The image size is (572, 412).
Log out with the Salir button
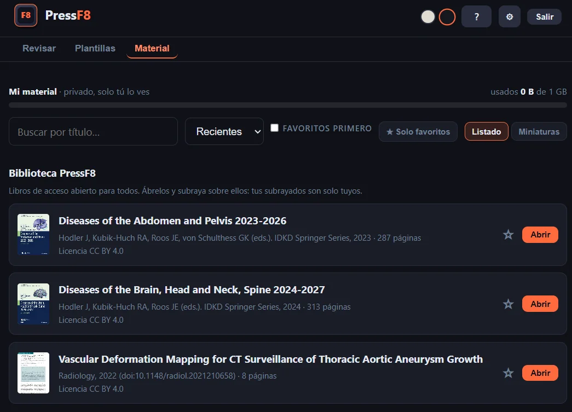coord(544,17)
